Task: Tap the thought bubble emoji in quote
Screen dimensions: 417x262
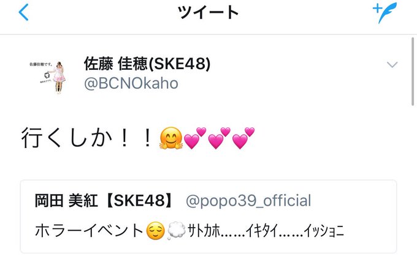Action: point(177,231)
